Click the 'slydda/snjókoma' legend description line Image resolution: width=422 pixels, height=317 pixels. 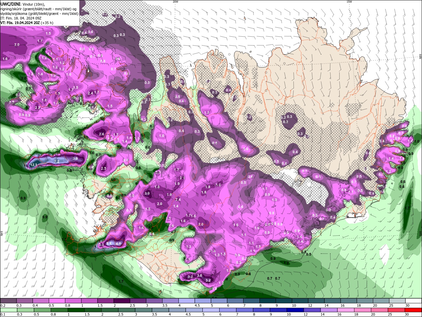click(39, 14)
